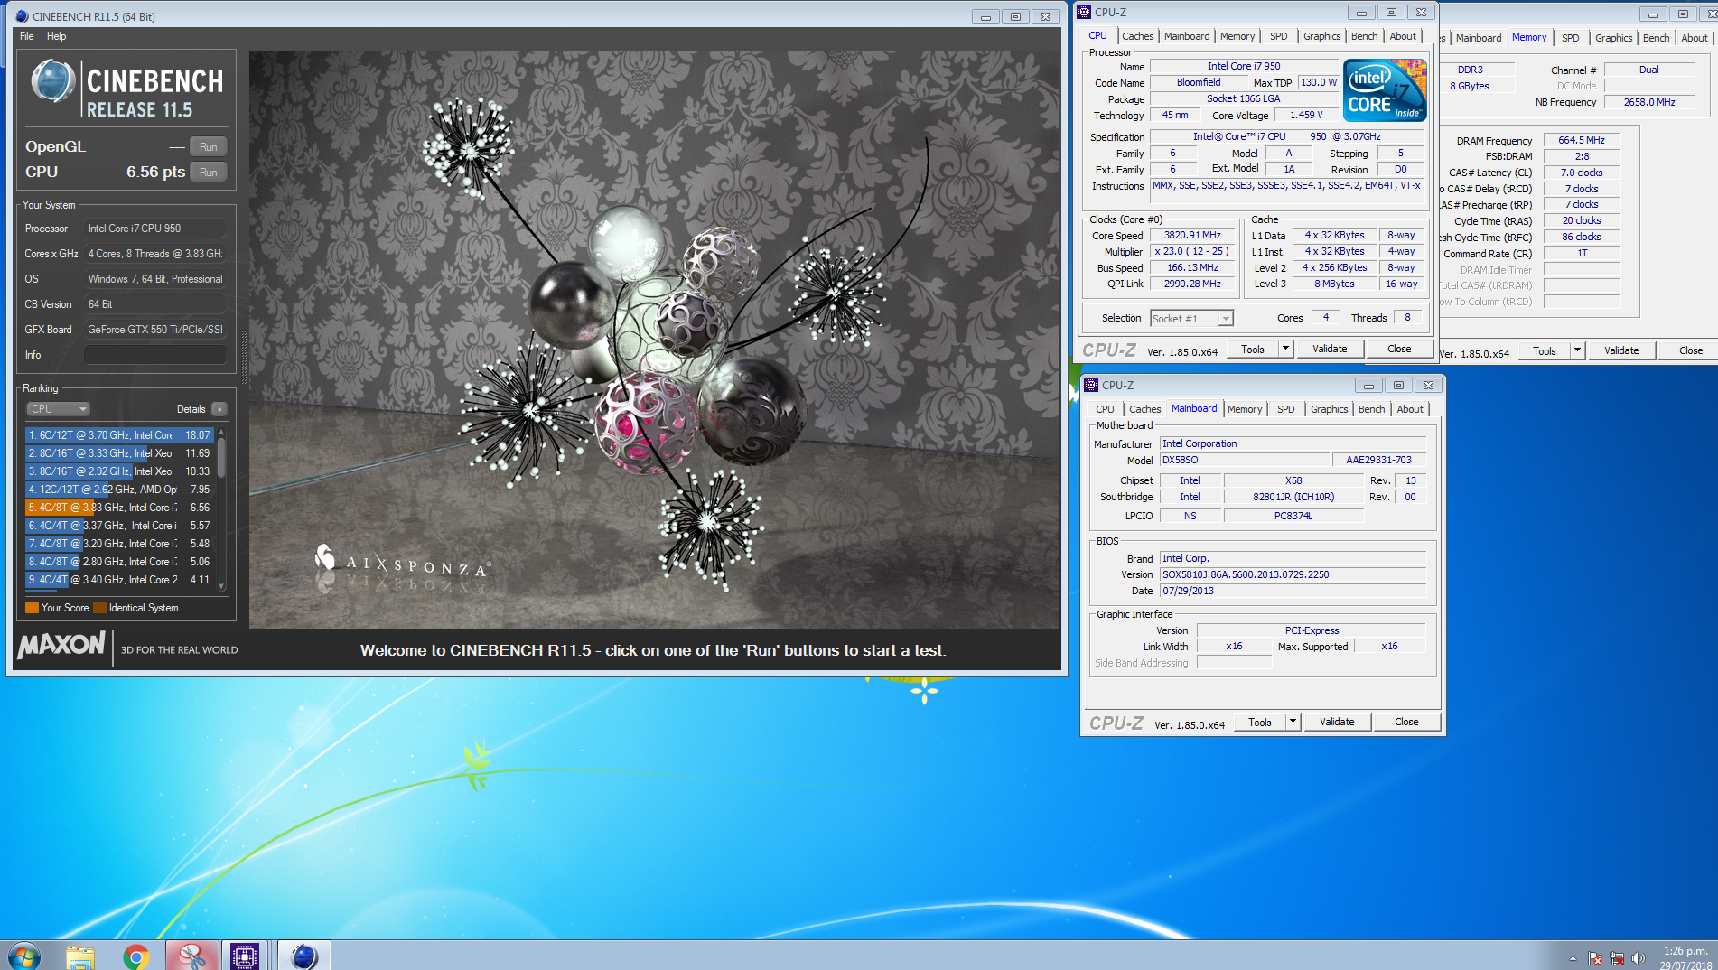The image size is (1718, 970).
Task: Run the CPU benchmark
Action: click(x=209, y=173)
